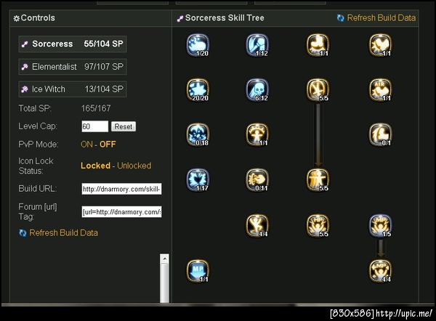Click the golden MP skill showing 4/4

381,271
